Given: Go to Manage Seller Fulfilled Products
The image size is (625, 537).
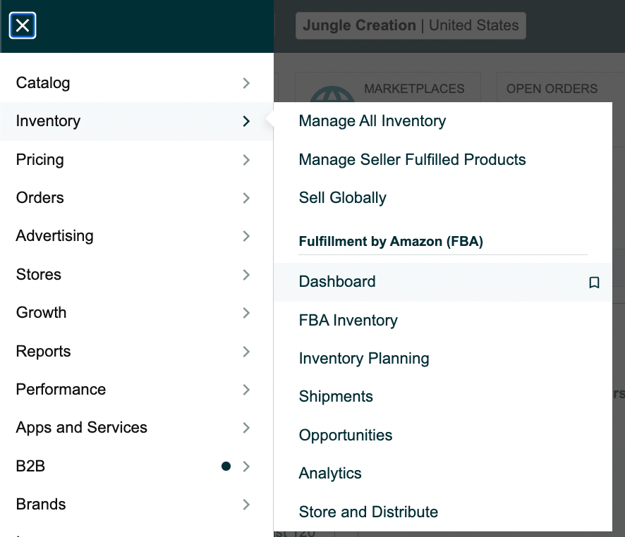Looking at the screenshot, I should (412, 160).
